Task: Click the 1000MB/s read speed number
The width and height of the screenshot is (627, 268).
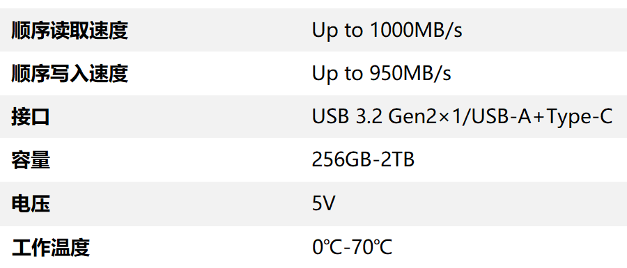Action: tap(417, 31)
